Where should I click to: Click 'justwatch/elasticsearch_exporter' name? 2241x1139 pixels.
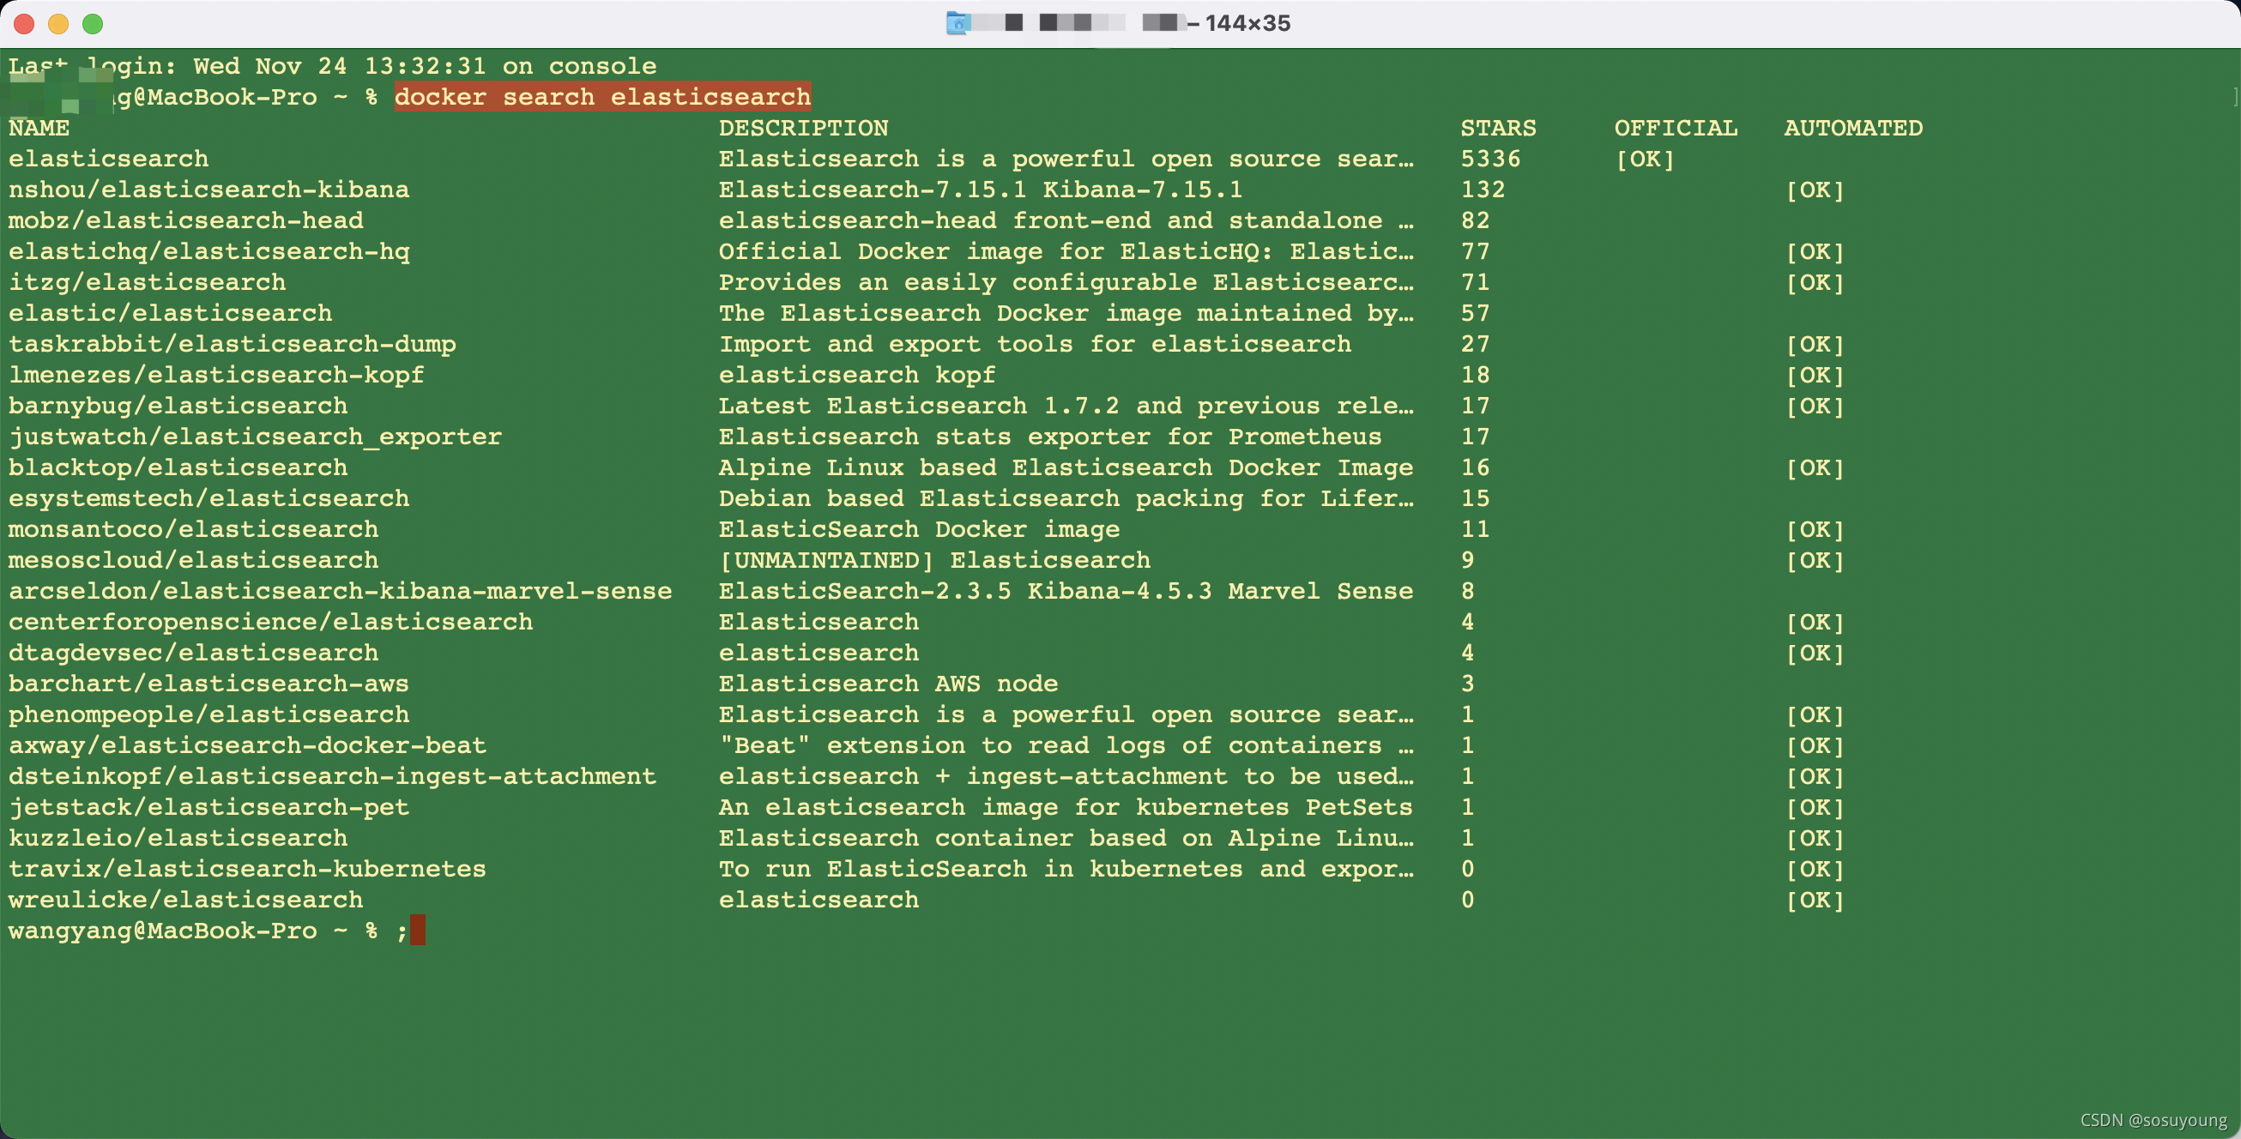(x=255, y=437)
